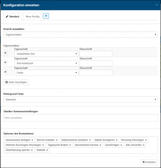This screenshot has width=161, height=168.
Task: Select the Standard tab
Action: [13, 17]
